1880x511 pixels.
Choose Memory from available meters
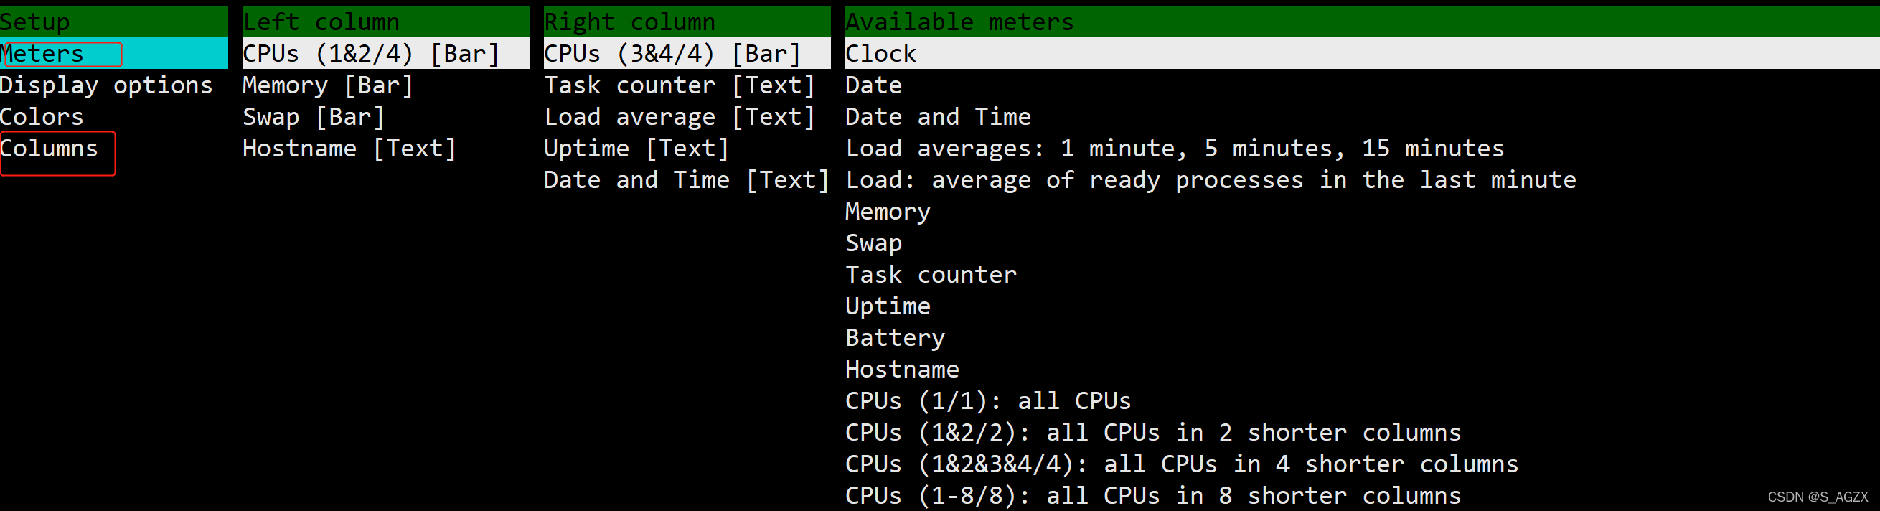[888, 212]
